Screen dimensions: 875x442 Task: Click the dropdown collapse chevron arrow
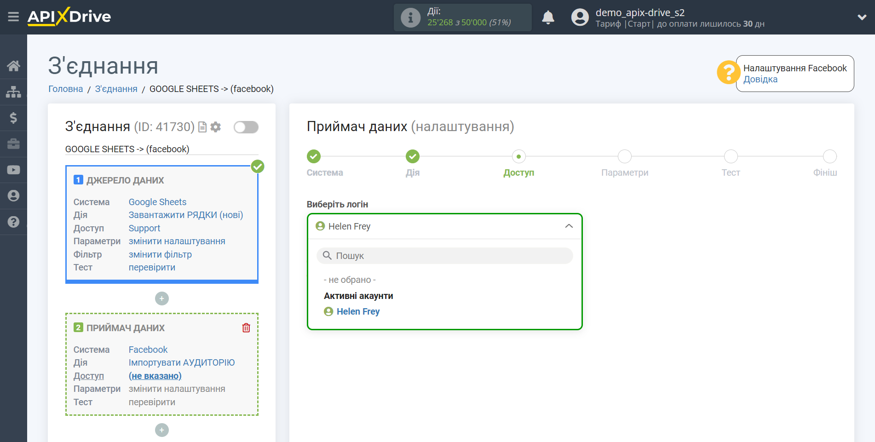click(569, 226)
